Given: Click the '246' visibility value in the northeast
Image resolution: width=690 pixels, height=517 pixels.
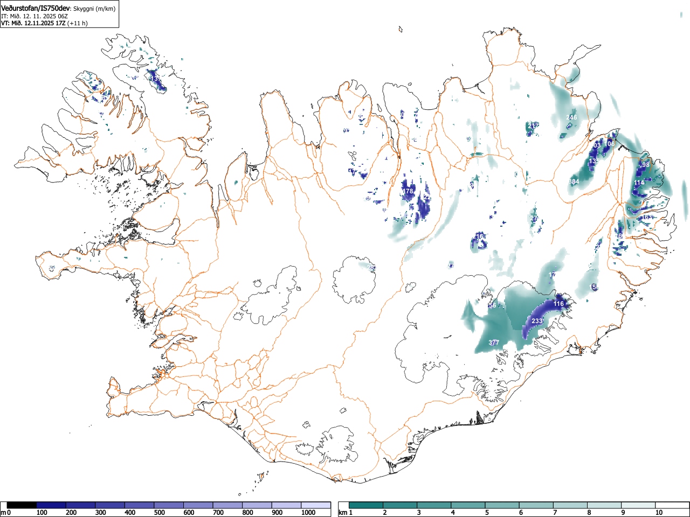Looking at the screenshot, I should 572,117.
